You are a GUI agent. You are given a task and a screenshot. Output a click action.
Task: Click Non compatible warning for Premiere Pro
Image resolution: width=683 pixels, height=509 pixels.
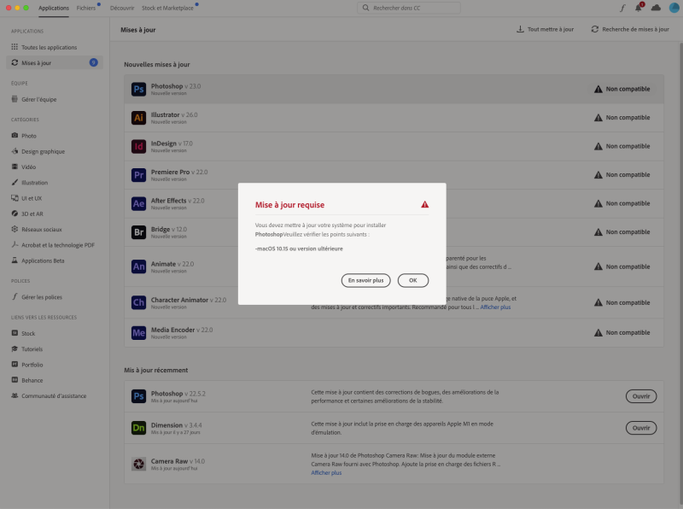622,175
